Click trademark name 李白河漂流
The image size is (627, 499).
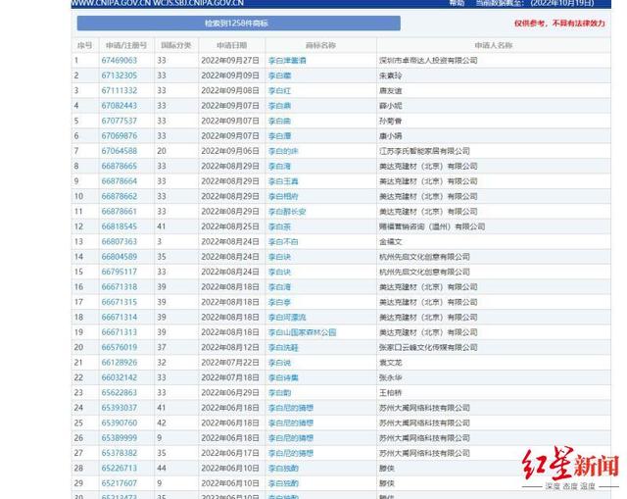(287, 318)
